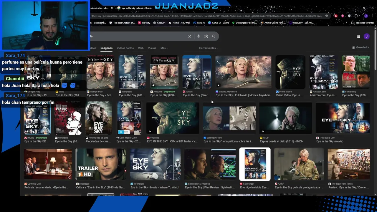Click the magnifying glass search button
Viewport: 377px width, 212px height.
tap(214, 36)
